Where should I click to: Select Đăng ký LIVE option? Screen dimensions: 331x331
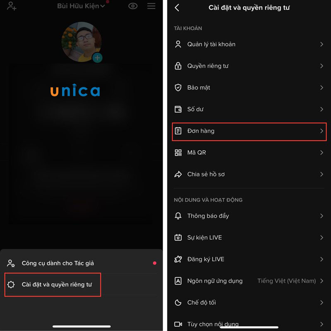click(x=249, y=259)
